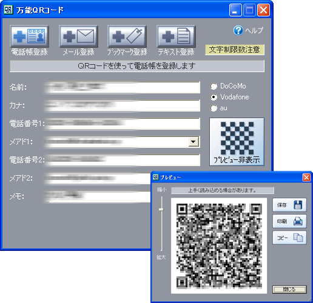This screenshot has height=303, width=313.
Task: Click the 電話番号2 input field
Action: coord(123,160)
